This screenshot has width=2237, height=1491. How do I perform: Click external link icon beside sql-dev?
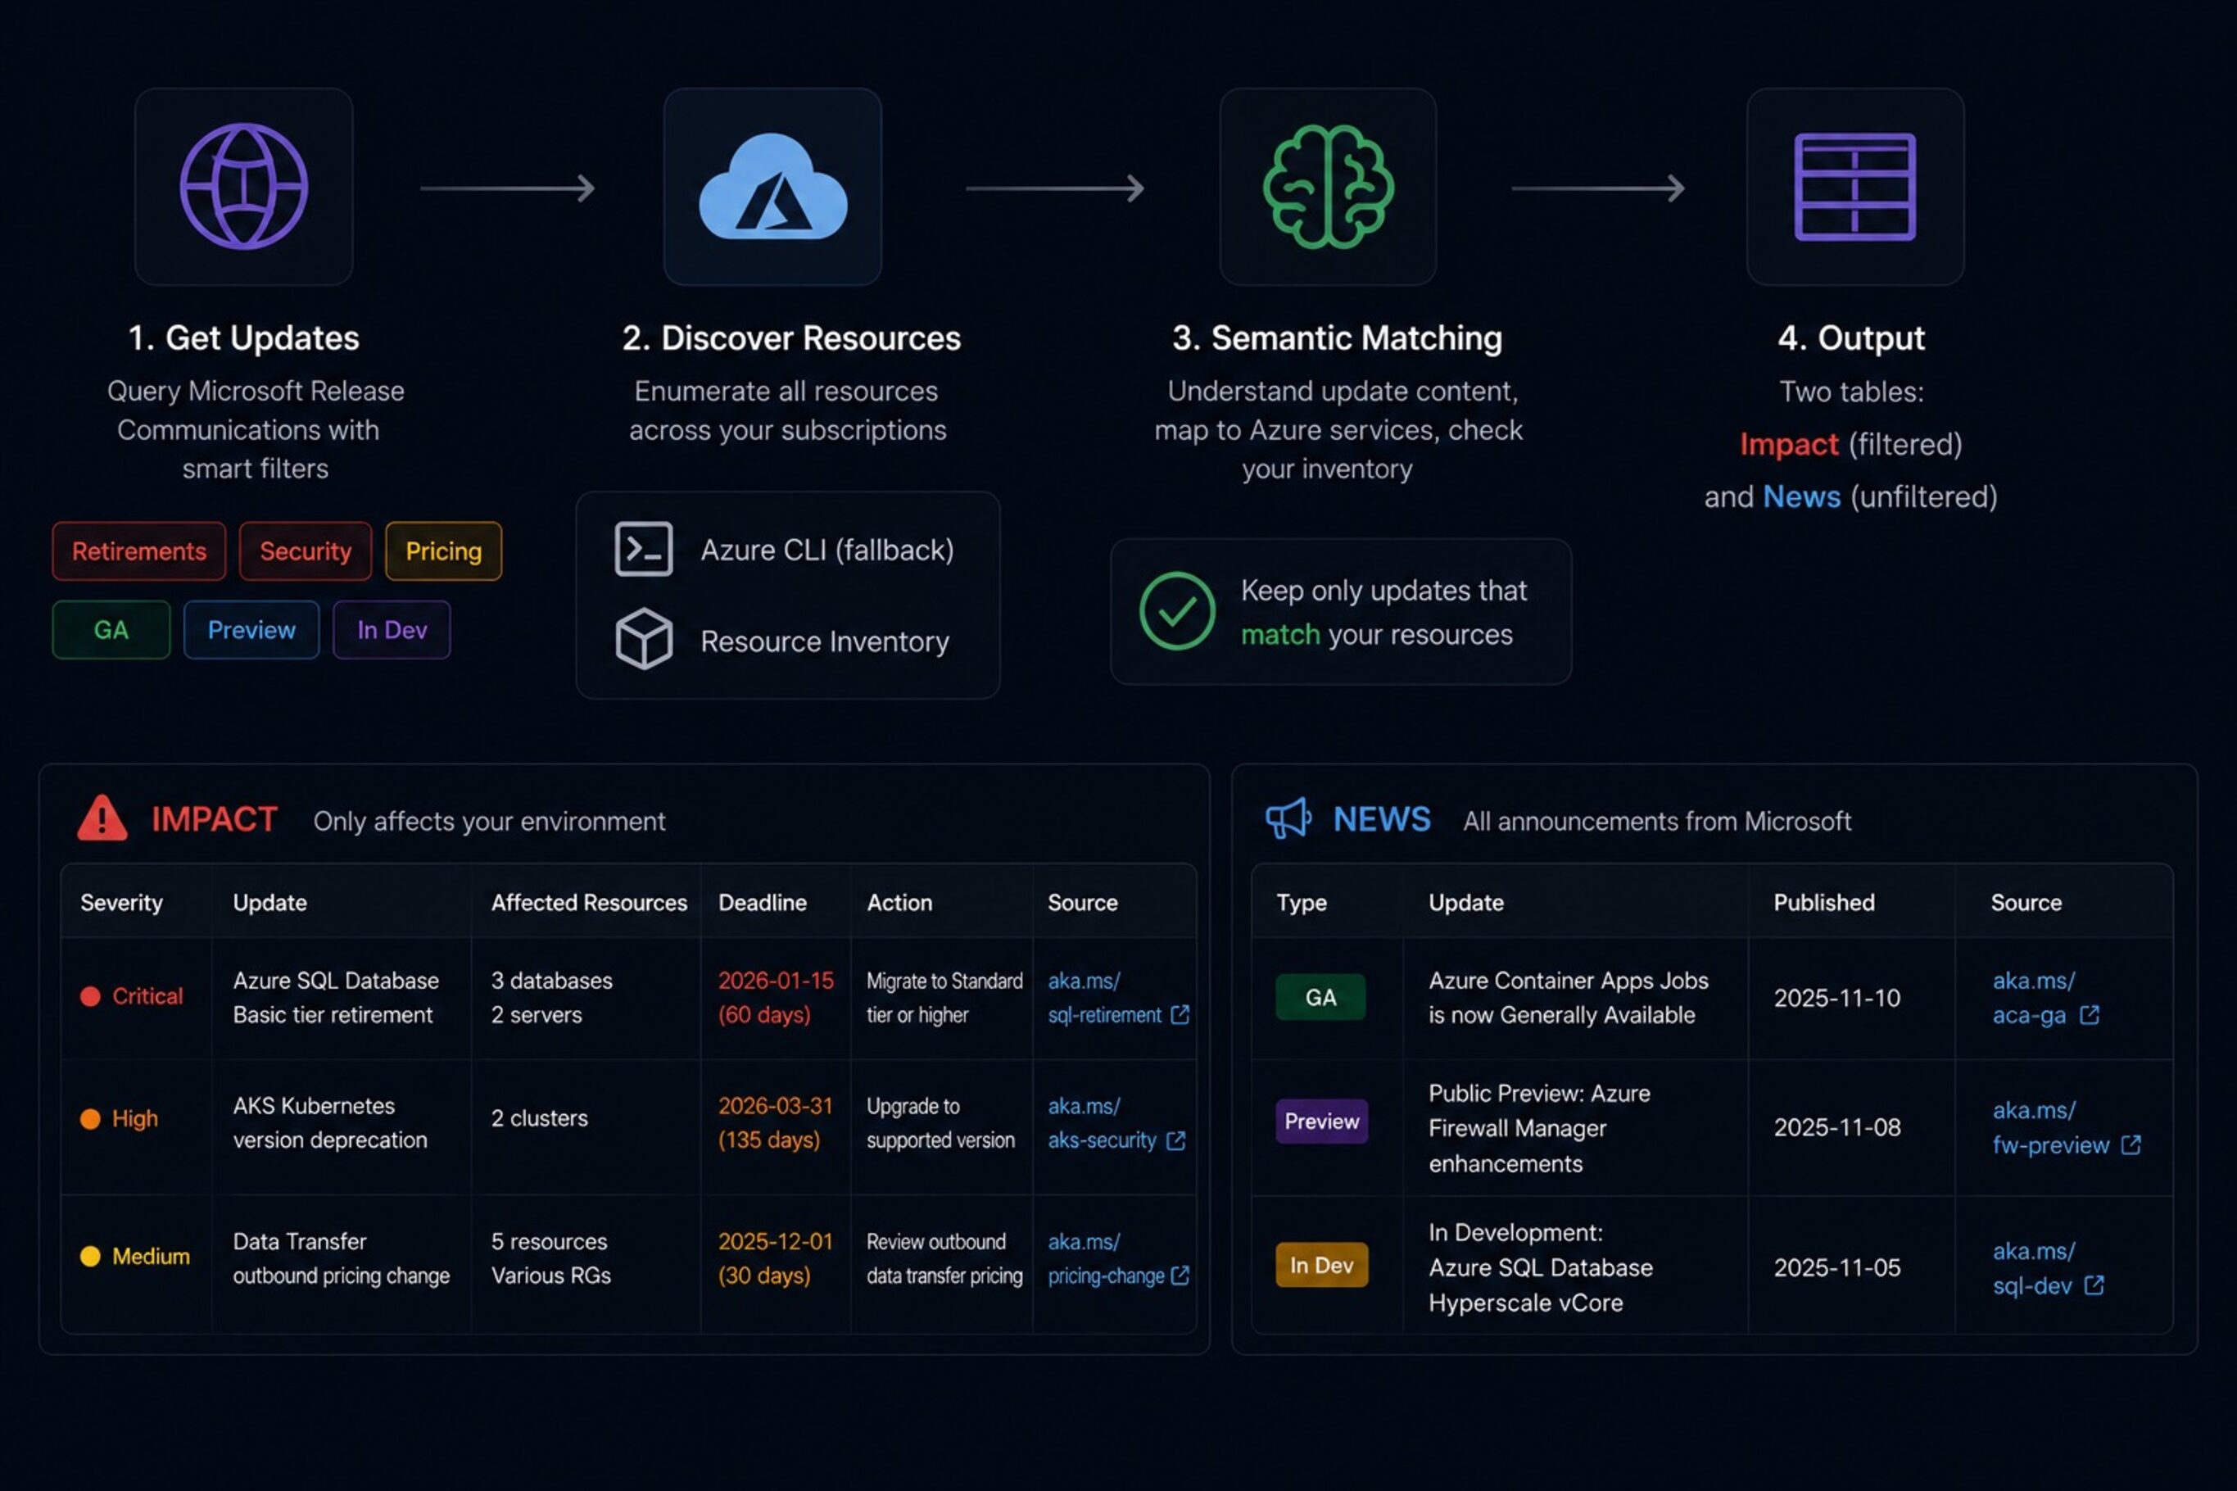2094,1285
